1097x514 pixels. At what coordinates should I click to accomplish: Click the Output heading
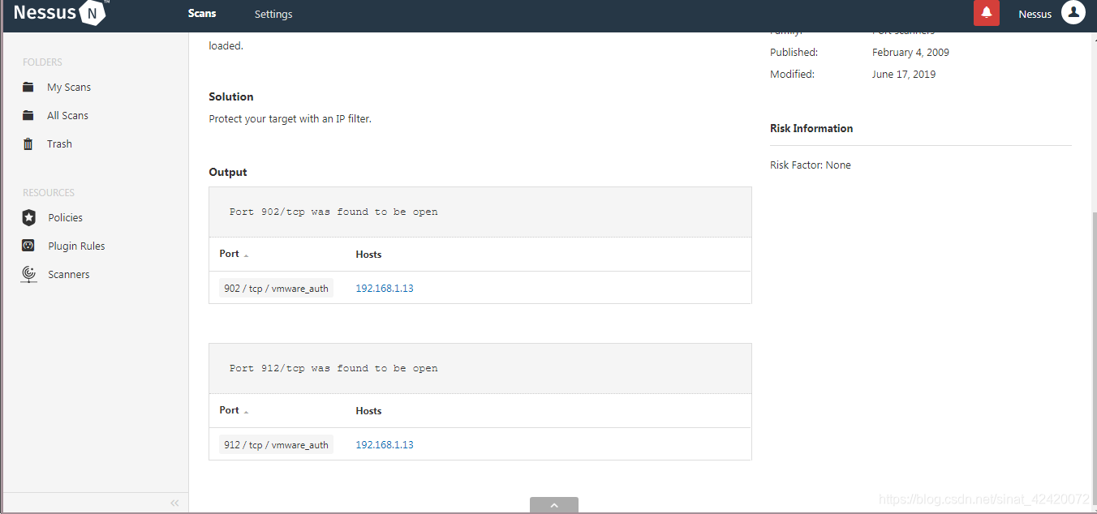point(228,172)
